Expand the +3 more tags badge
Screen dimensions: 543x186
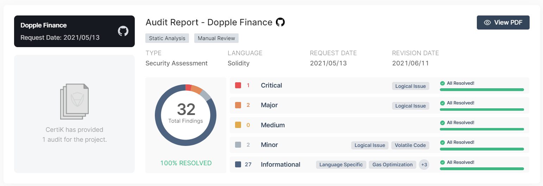(424, 165)
